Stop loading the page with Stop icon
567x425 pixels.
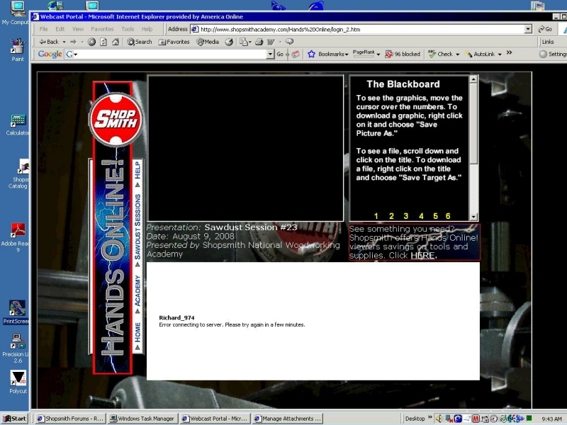[92, 42]
